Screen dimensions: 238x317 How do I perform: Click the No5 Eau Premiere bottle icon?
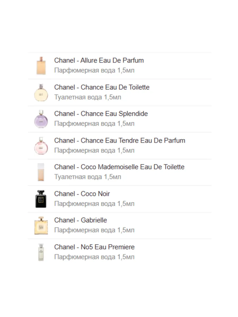coord(41,252)
